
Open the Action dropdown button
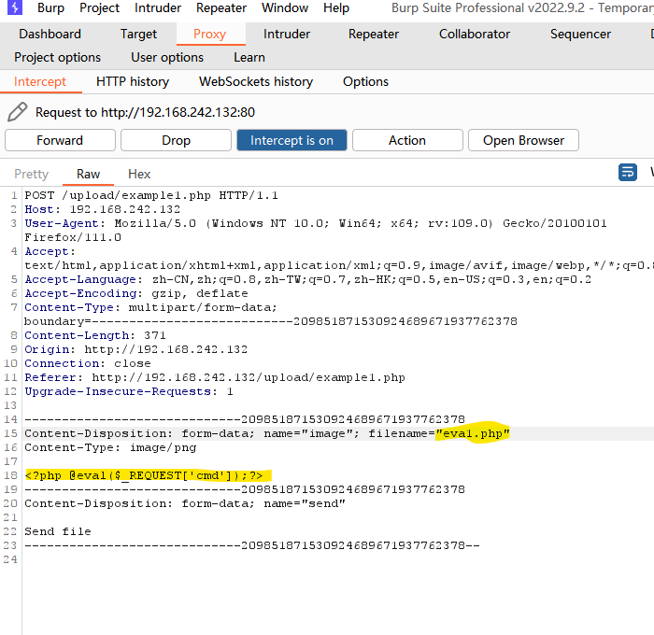click(407, 140)
